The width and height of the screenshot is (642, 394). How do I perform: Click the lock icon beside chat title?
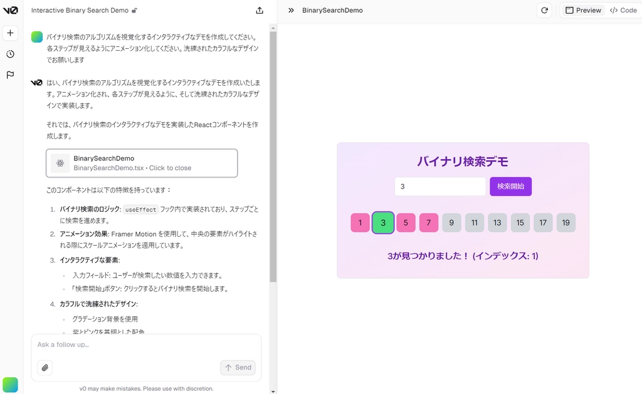(134, 11)
